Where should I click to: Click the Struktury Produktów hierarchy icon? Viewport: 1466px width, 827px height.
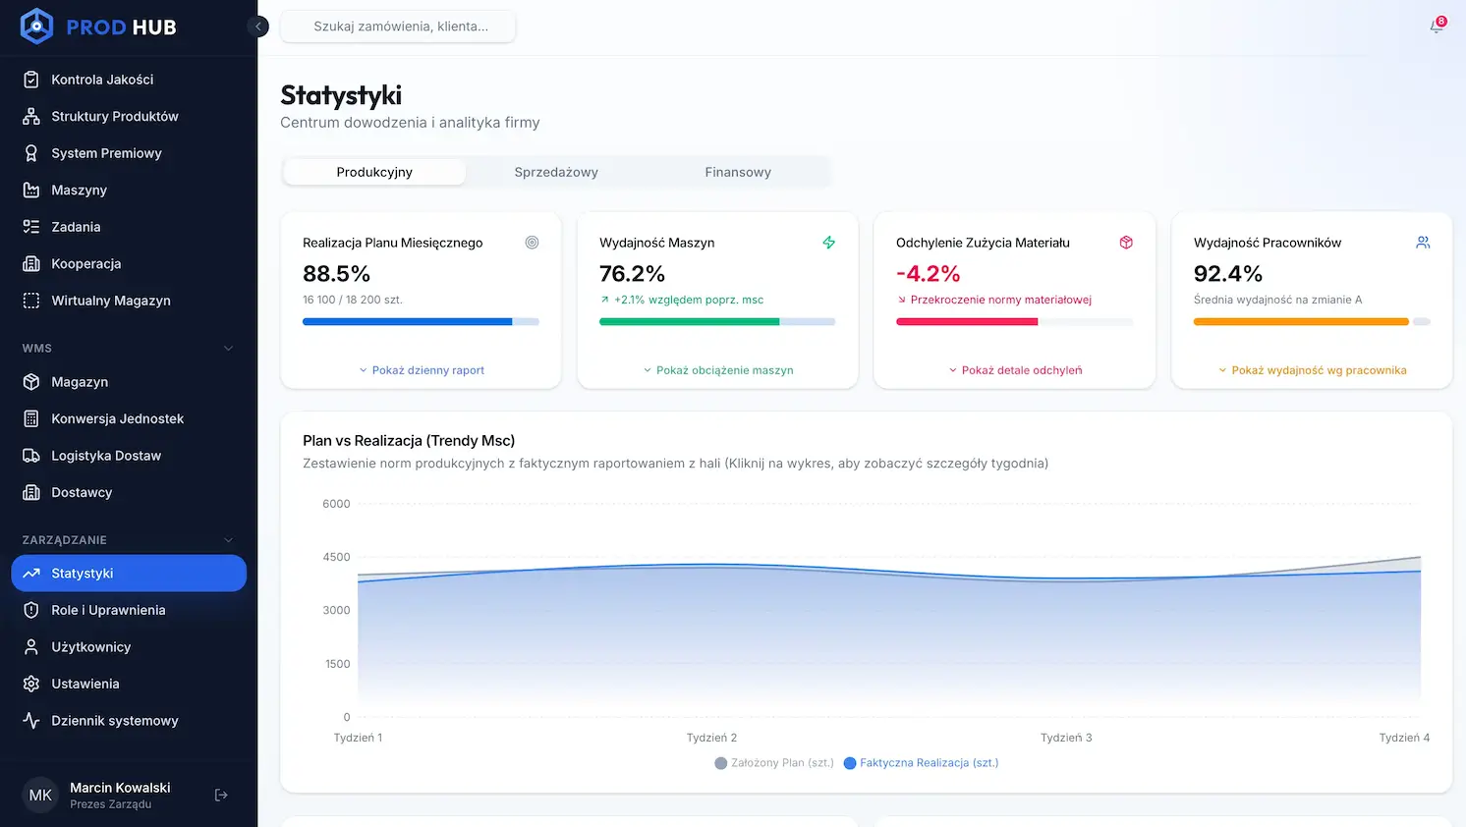(x=31, y=116)
